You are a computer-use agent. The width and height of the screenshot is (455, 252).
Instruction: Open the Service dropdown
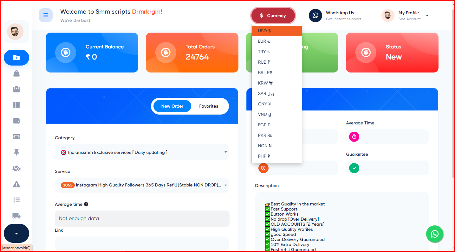point(142,185)
